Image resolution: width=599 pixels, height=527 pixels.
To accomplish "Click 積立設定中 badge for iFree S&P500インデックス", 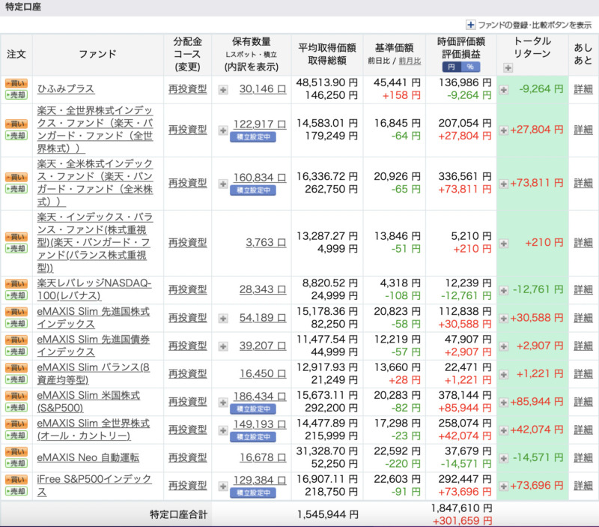I will click(253, 493).
